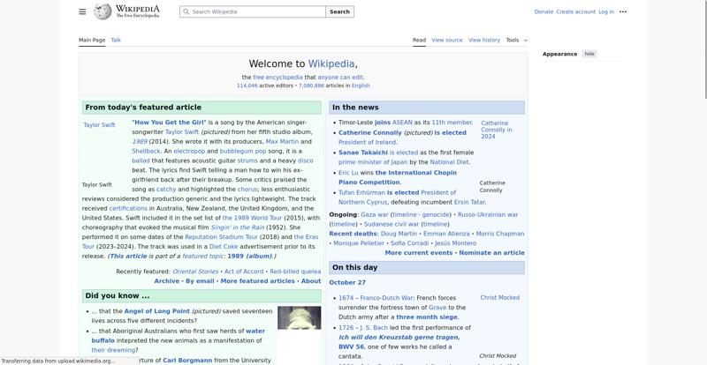Open the Christ Mocked image link
707x365 pixels.
click(499, 298)
